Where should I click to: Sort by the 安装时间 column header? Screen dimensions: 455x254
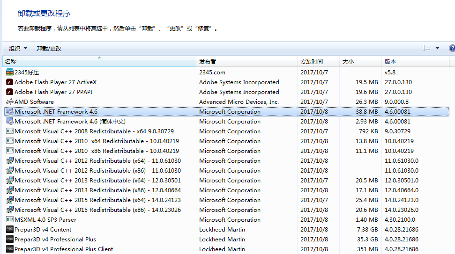(x=318, y=61)
